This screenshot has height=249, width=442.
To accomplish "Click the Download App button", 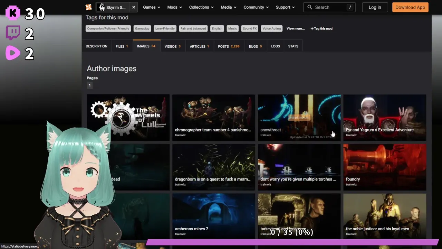I will click(x=410, y=7).
